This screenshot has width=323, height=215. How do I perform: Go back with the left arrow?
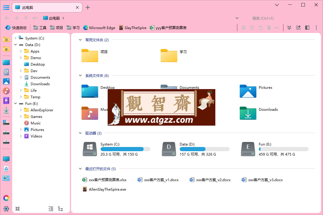7,18
